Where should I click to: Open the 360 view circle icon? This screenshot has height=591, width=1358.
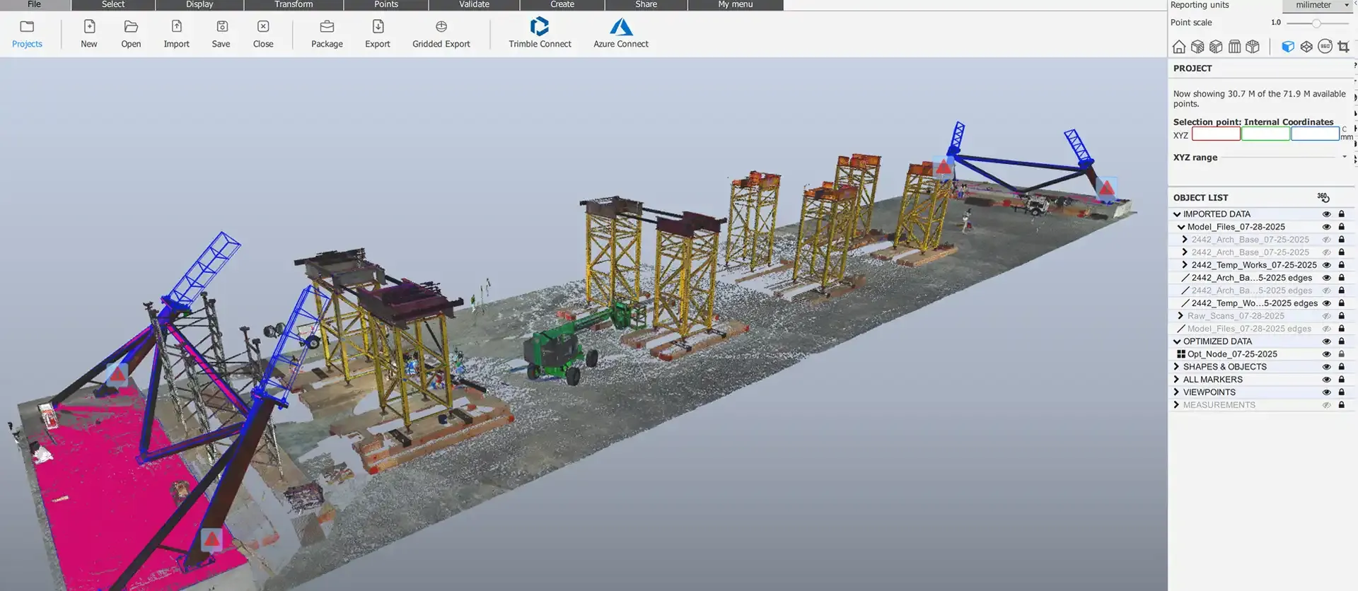pyautogui.click(x=1325, y=47)
